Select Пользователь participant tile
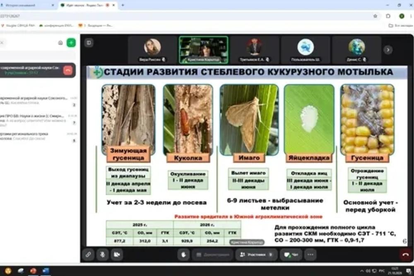 click(x=306, y=50)
